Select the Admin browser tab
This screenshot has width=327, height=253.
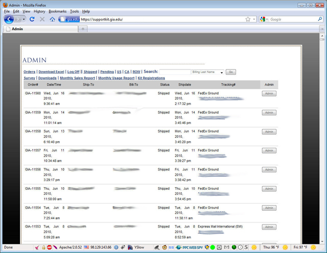(x=41, y=29)
